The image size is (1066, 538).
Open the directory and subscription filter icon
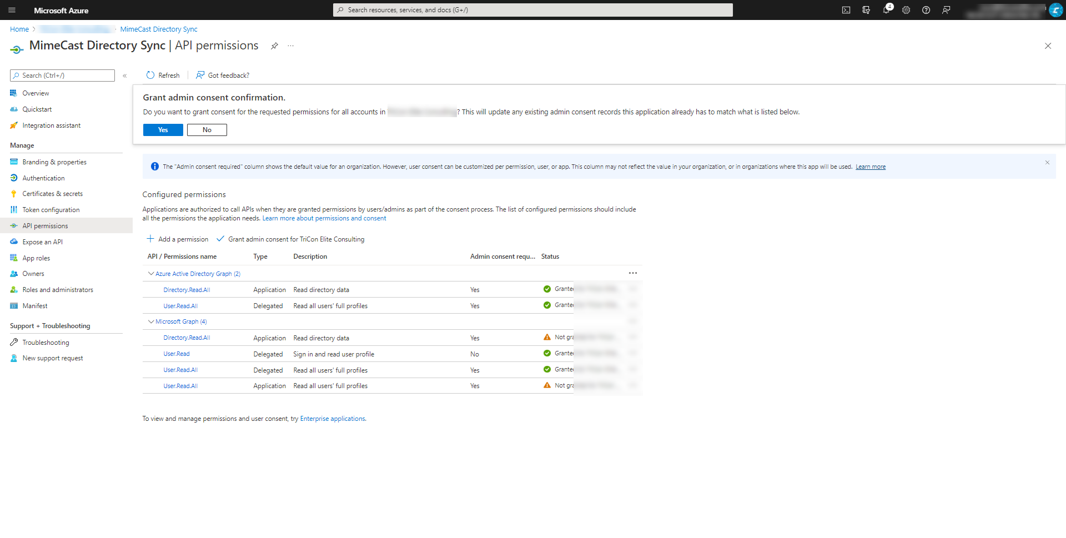tap(866, 10)
